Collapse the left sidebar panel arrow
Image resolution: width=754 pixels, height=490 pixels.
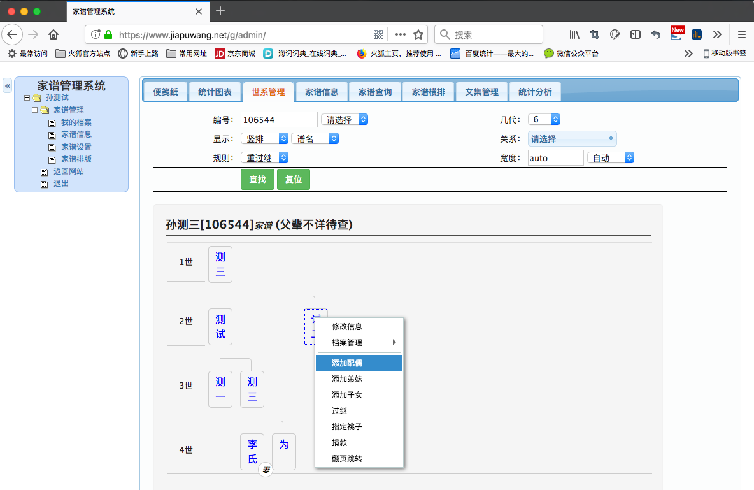click(x=7, y=85)
